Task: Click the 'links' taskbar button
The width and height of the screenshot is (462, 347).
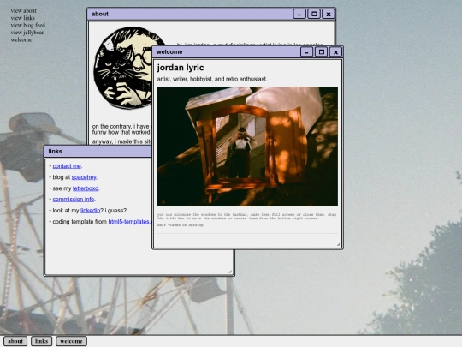Action: (42, 341)
